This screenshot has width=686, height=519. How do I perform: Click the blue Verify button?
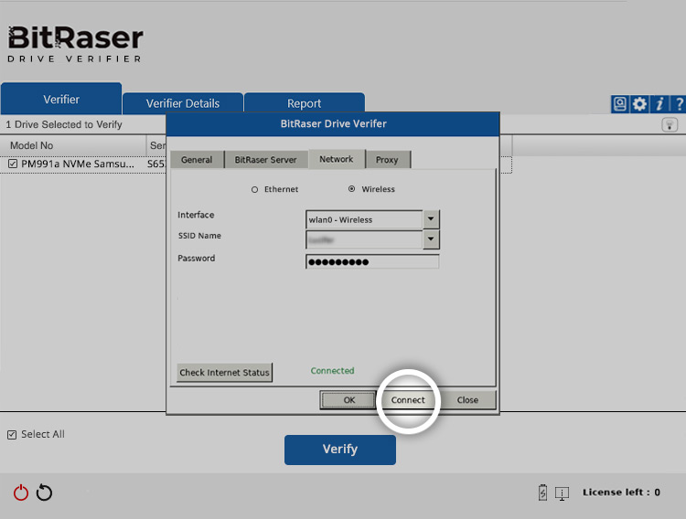[x=339, y=450]
